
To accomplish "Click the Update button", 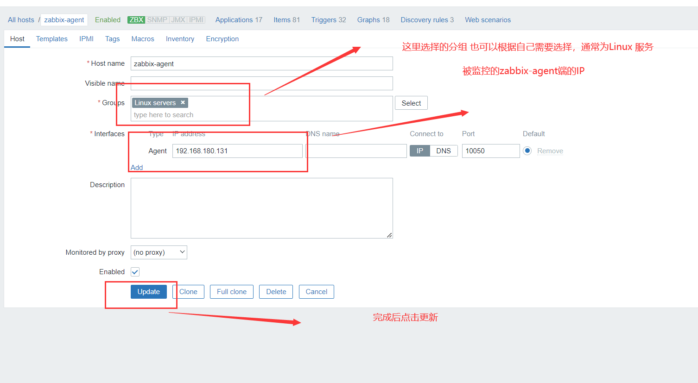I will click(x=149, y=292).
